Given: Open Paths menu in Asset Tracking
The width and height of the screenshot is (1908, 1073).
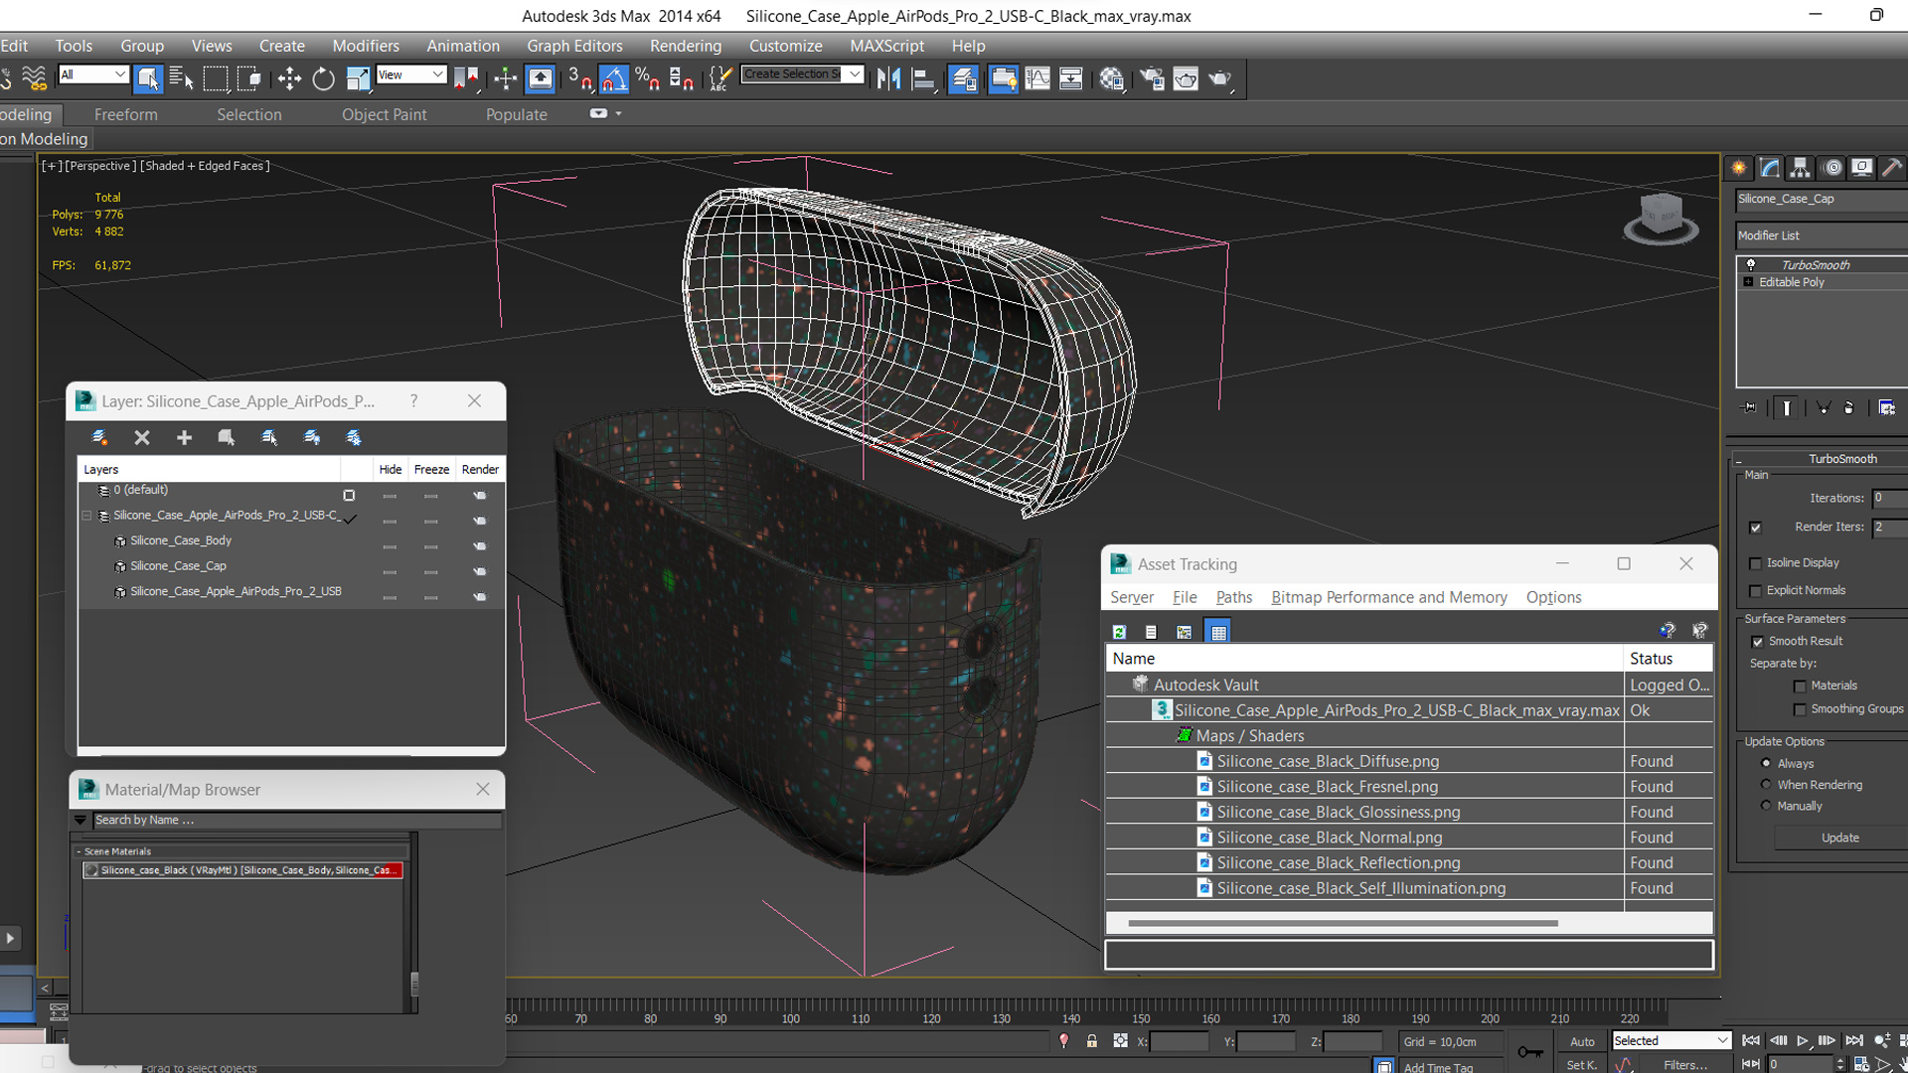Looking at the screenshot, I should coord(1233,597).
